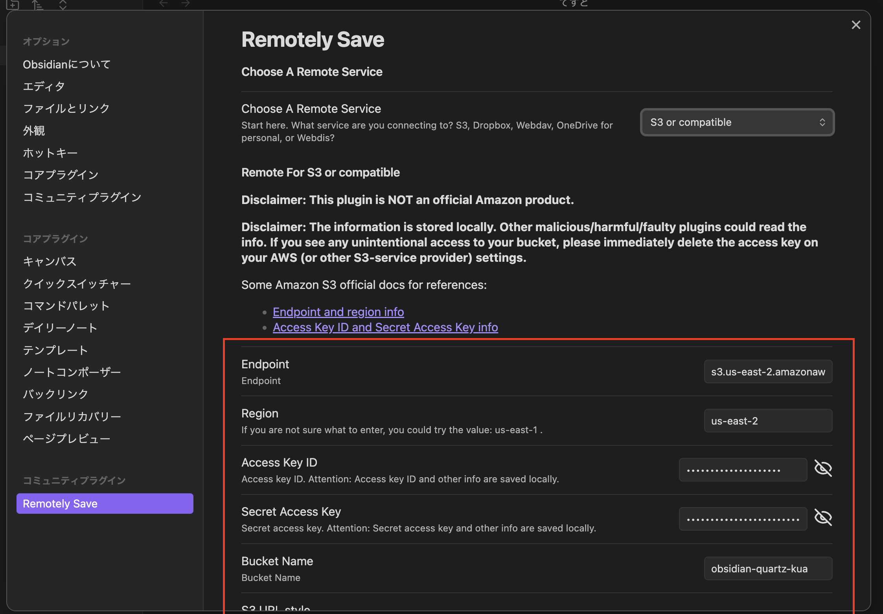Open the remote service dropdown
Image resolution: width=883 pixels, height=614 pixels.
click(737, 122)
